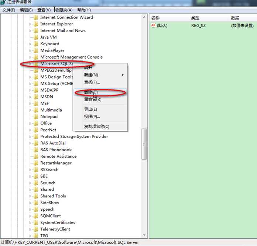This screenshot has width=257, height=246.
Task: Click the Shared folder icon
Action: pyautogui.click(x=36, y=189)
